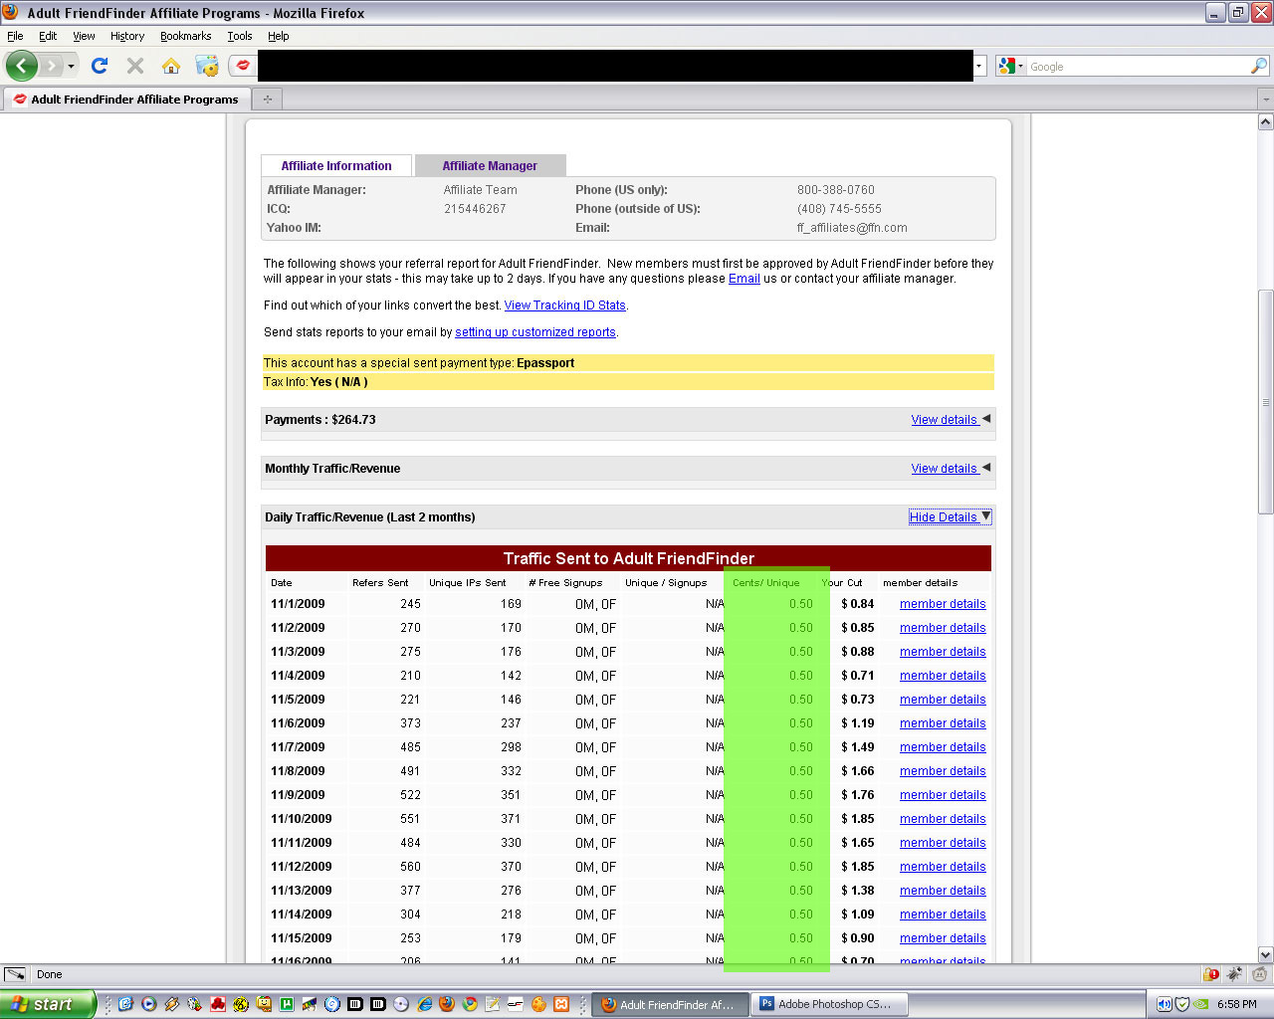Open Firebug from the status bar bug icon
The image size is (1274, 1019).
(x=1235, y=974)
